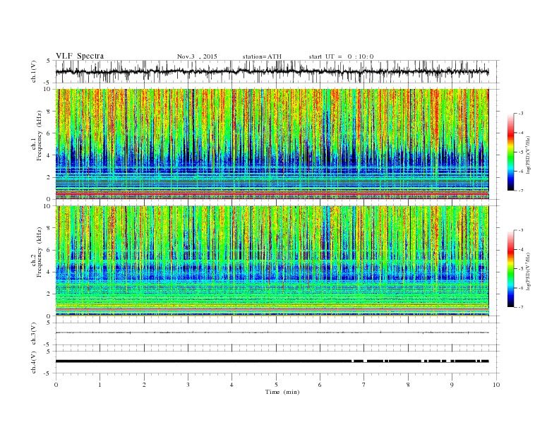Screen dimensions: 559x432
Task: Select the ch.1 "Frequency (kHz)" axis label
Action: 40,136
